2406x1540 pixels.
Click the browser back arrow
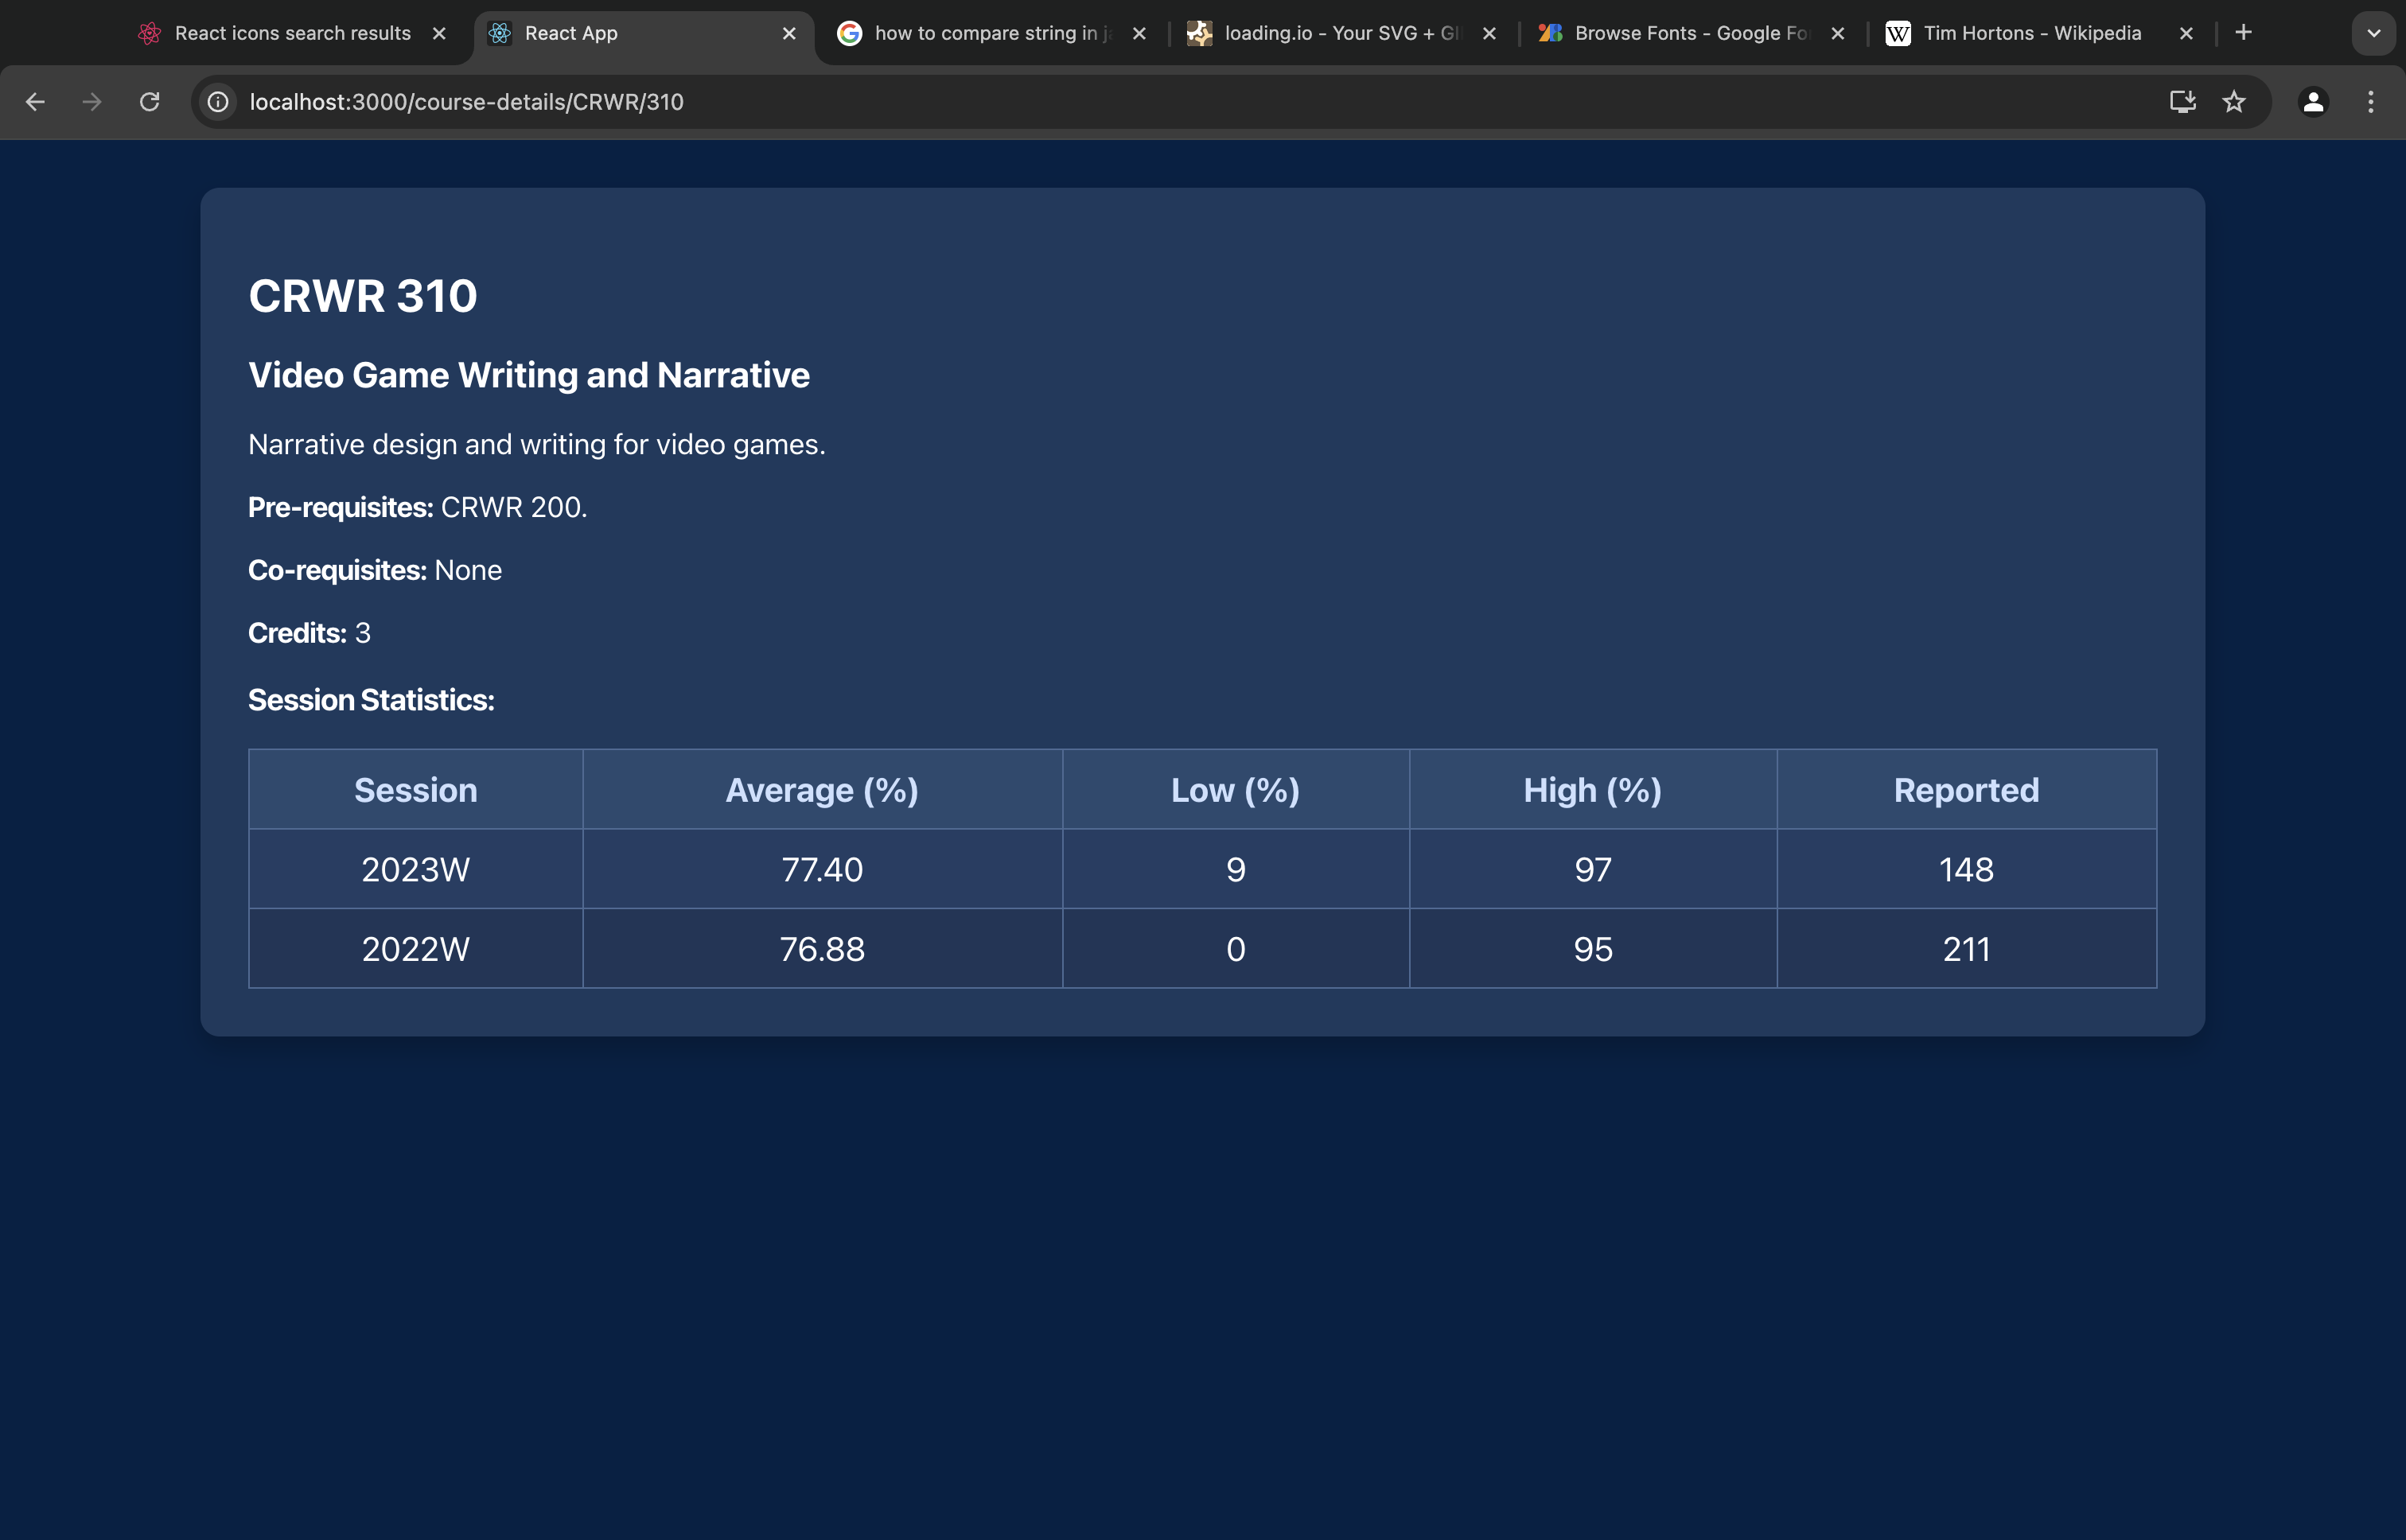(35, 102)
